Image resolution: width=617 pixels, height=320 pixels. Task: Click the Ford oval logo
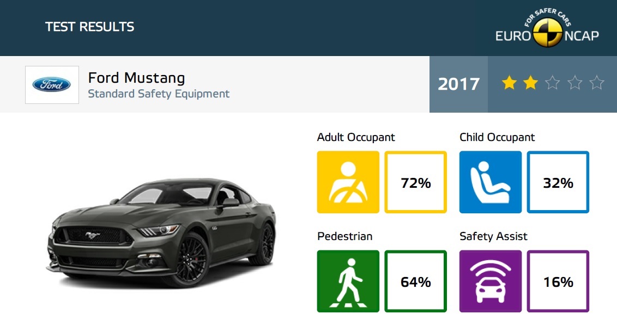[x=52, y=84]
